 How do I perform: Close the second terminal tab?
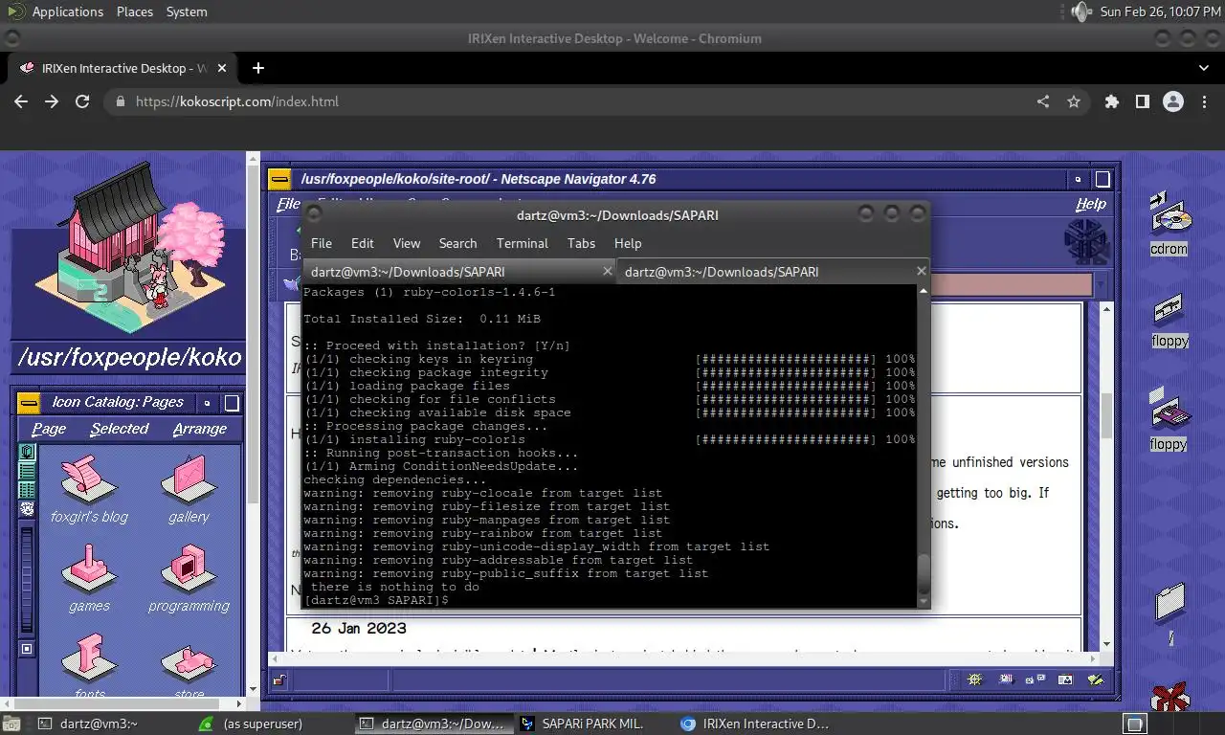921,272
